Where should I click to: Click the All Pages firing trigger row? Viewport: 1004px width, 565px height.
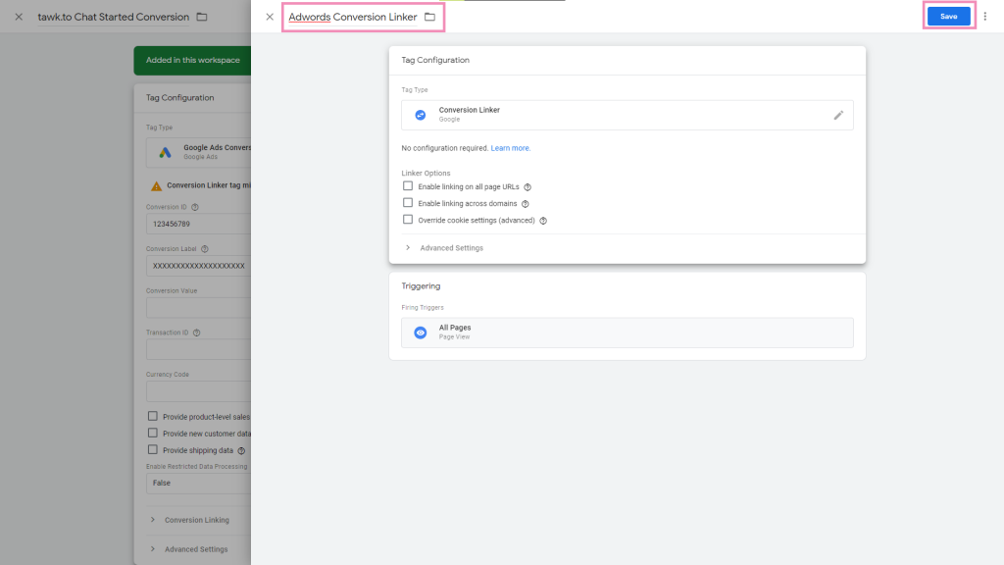pos(627,333)
